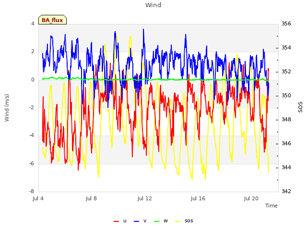Click the Jul 20 date tick label
307x230 pixels.
[251, 198]
